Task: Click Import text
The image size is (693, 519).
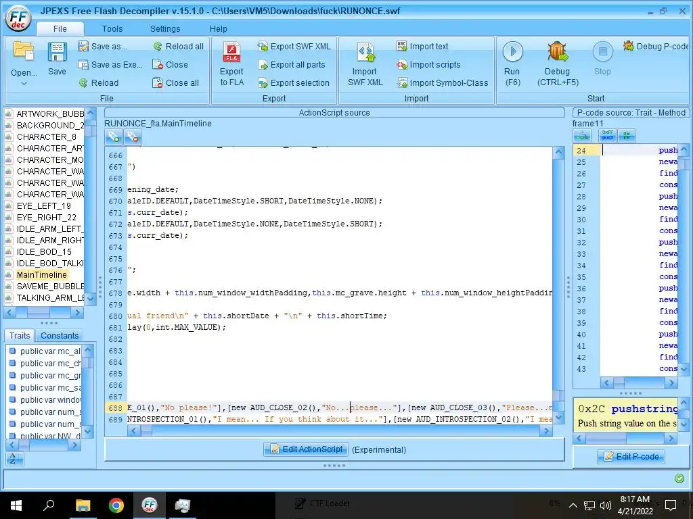Action: point(422,47)
